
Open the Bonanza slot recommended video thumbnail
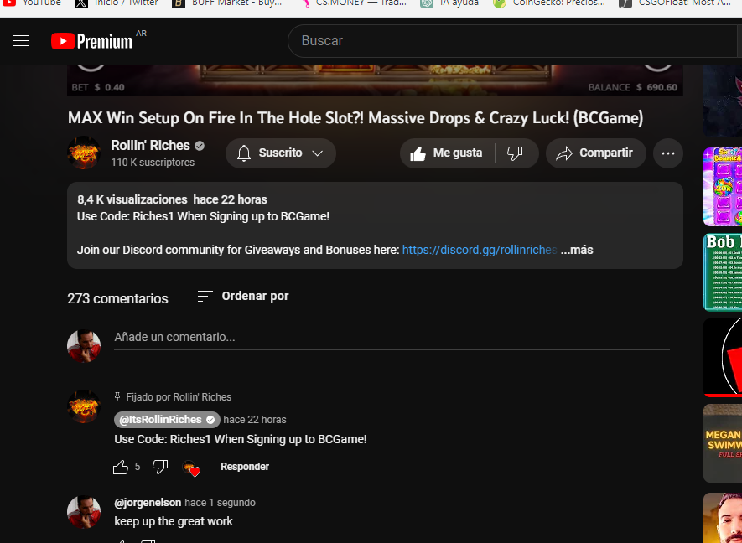pyautogui.click(x=723, y=186)
